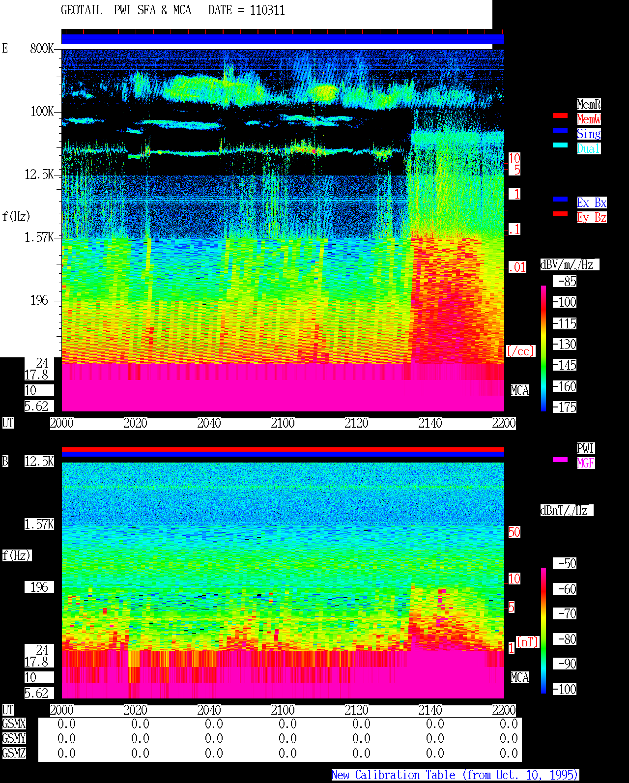Click the Ey Bz legend text
Image resolution: width=629 pixels, height=783 pixels.
click(592, 217)
